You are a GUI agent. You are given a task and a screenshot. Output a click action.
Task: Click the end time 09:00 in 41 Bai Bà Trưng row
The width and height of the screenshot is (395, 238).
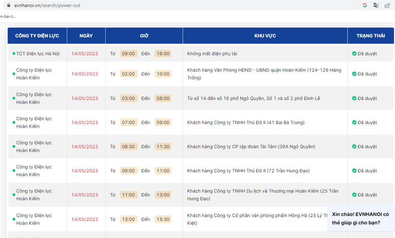pos(163,122)
